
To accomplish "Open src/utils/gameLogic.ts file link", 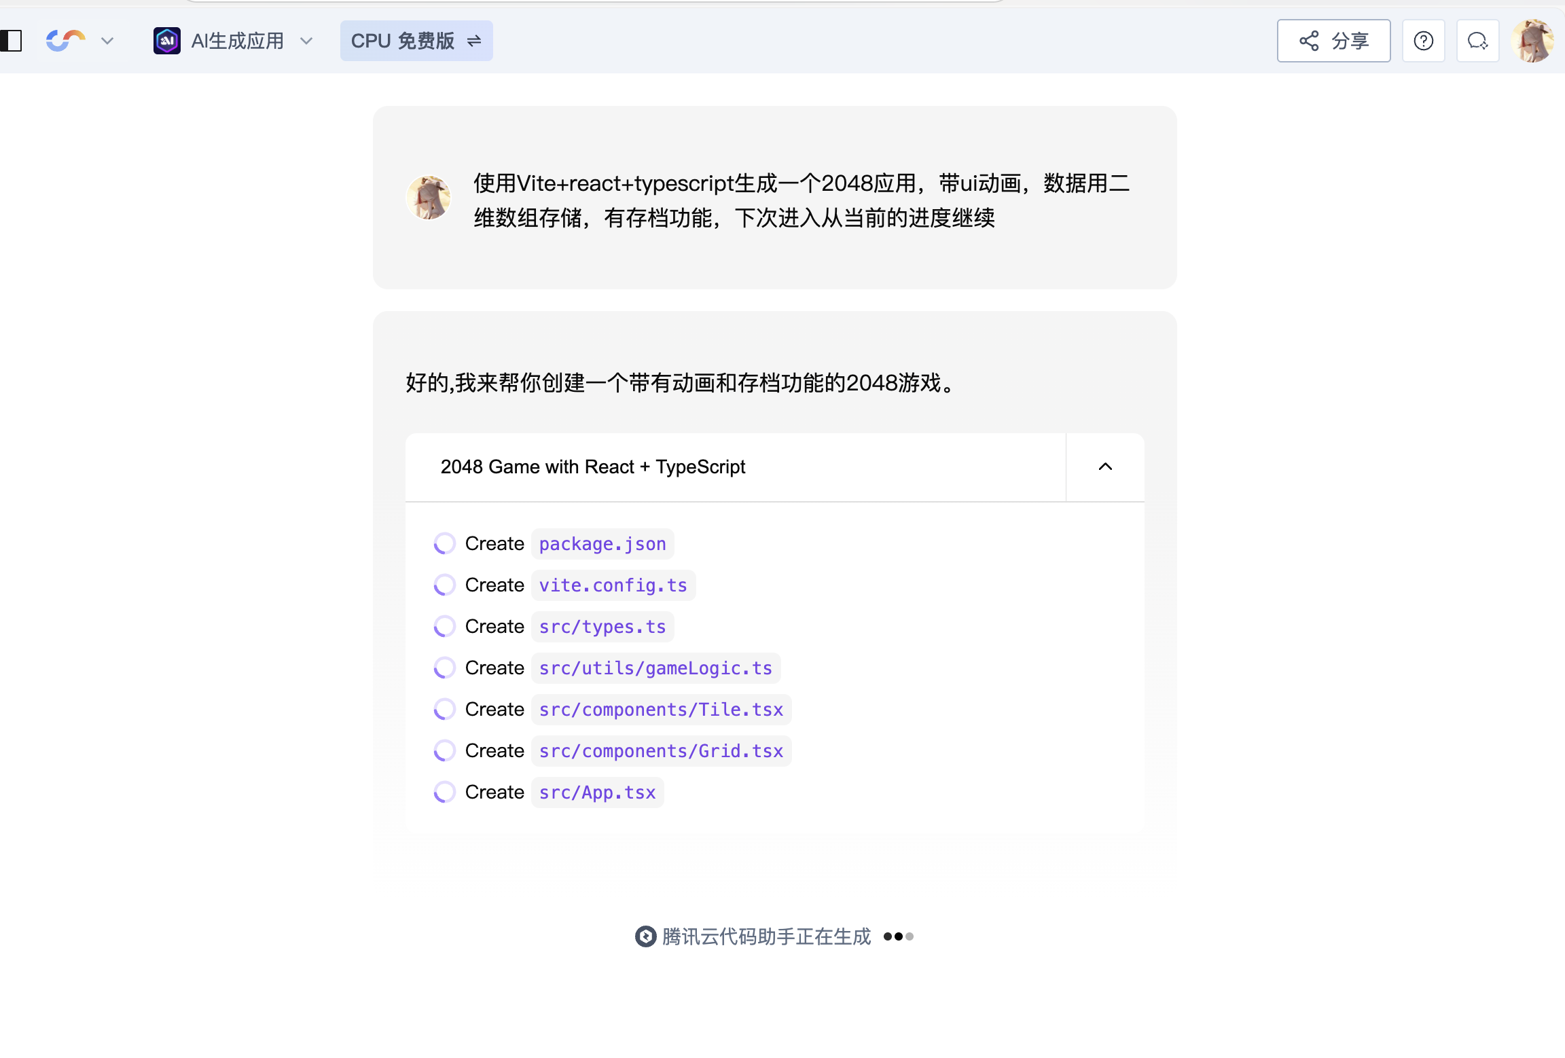I will (655, 668).
